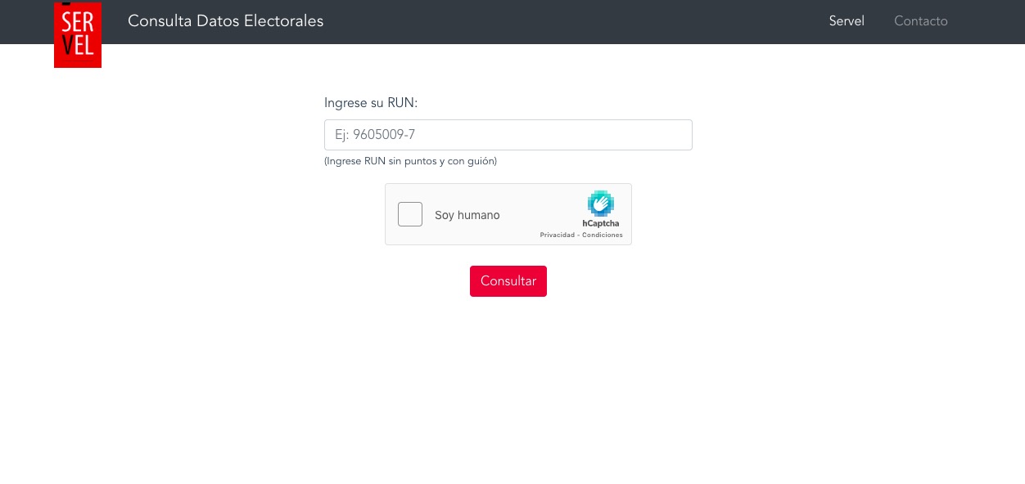
Task: Click the hCaptcha brand name text
Action: click(601, 223)
